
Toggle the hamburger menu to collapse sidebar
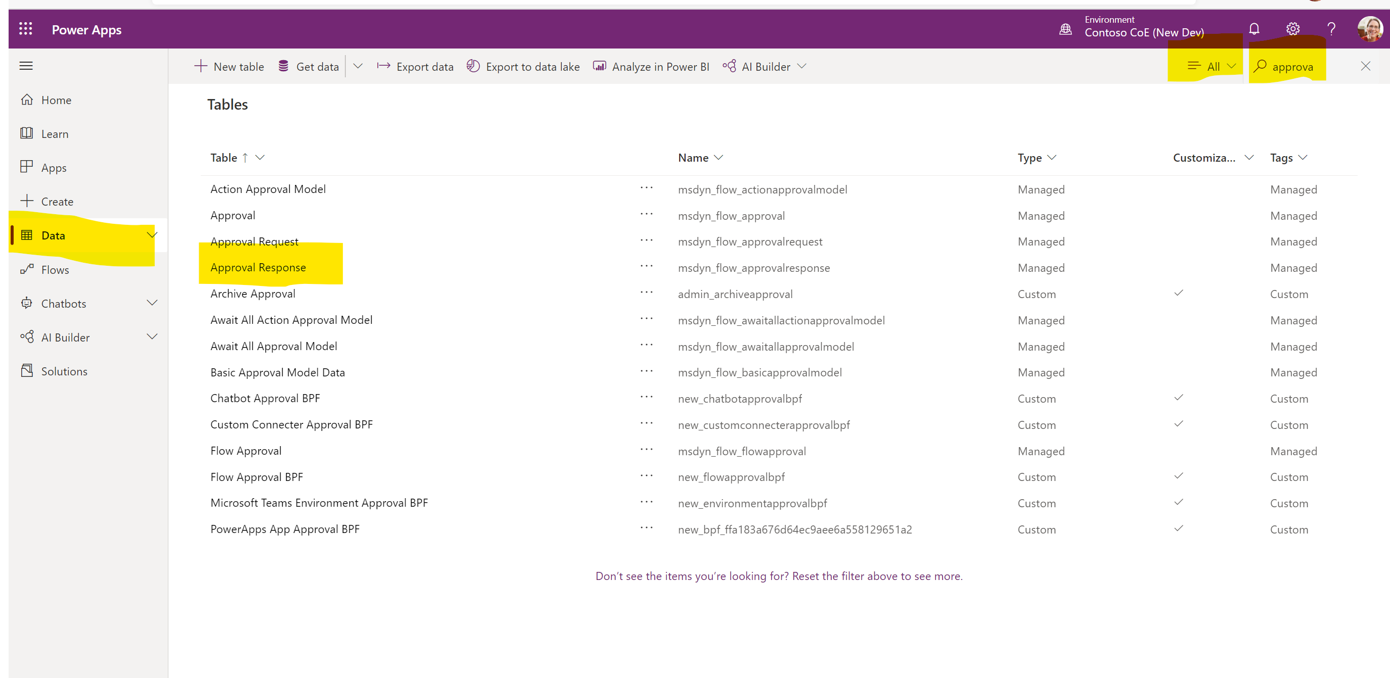pyautogui.click(x=25, y=66)
